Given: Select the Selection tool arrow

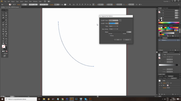Looking at the screenshot, I should [3, 13].
